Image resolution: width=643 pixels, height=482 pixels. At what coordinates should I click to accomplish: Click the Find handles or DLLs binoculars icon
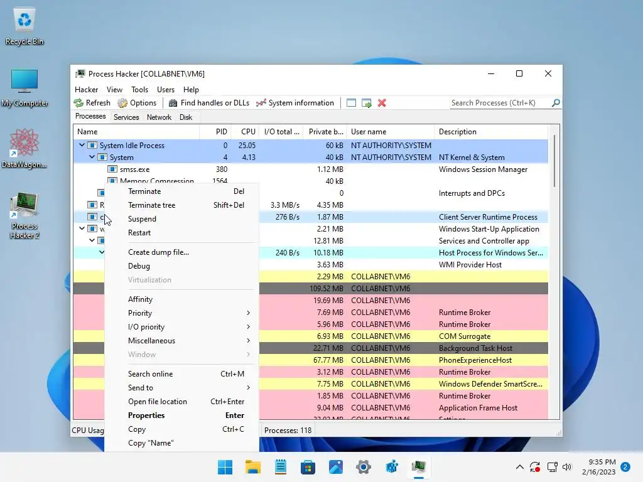[173, 103]
